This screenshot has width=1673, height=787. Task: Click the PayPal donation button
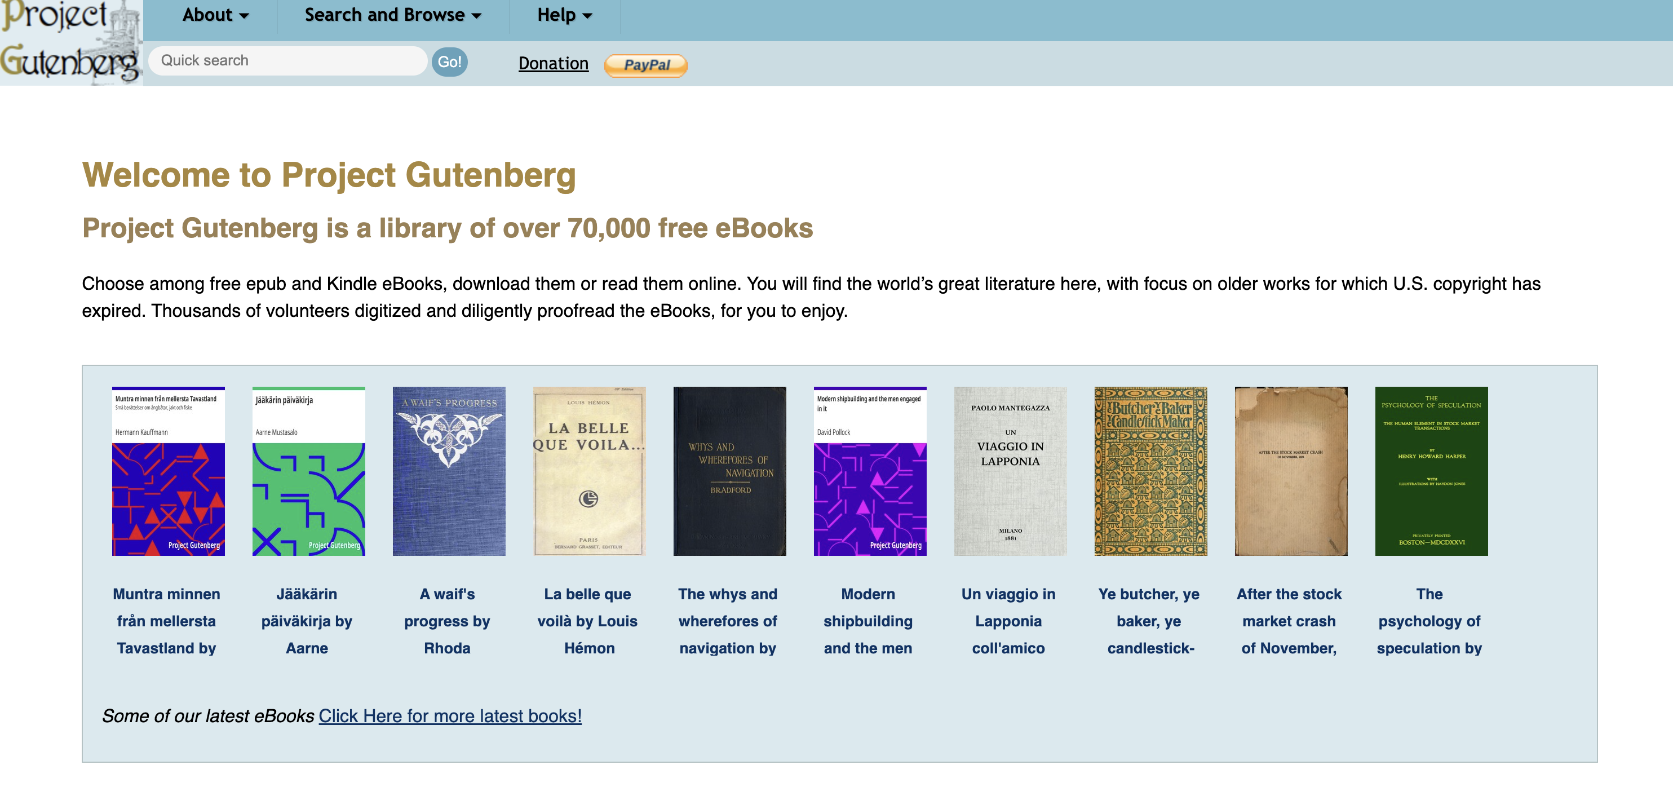point(645,65)
